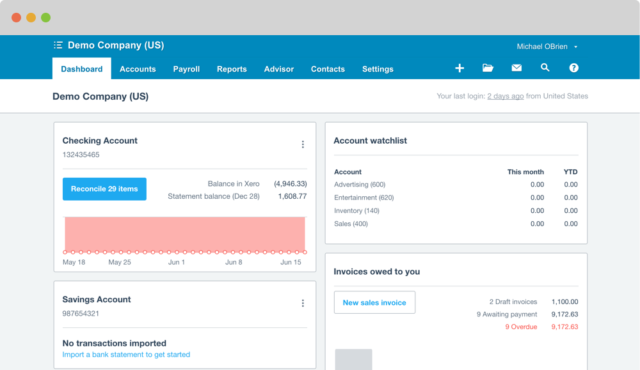640x370 pixels.
Task: Click the search magnifier icon
Action: click(545, 68)
